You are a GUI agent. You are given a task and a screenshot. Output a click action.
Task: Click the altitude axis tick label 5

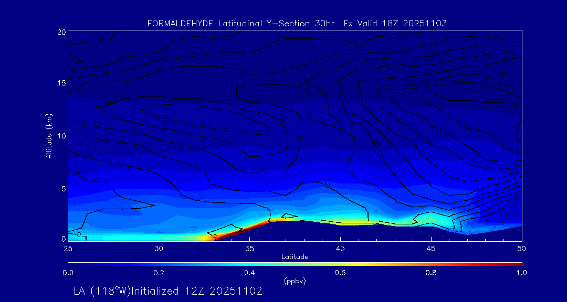pyautogui.click(x=64, y=189)
